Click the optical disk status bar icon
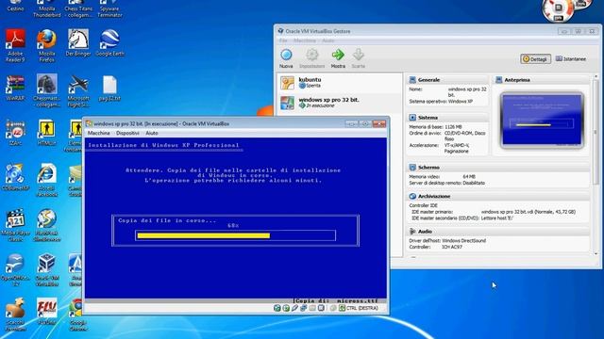Image resolution: width=604 pixels, height=339 pixels. coord(286,308)
